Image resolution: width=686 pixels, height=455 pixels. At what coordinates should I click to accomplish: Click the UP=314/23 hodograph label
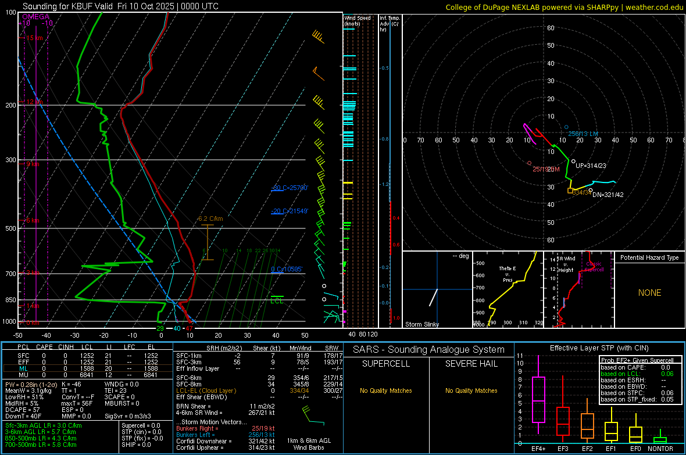[x=591, y=166]
